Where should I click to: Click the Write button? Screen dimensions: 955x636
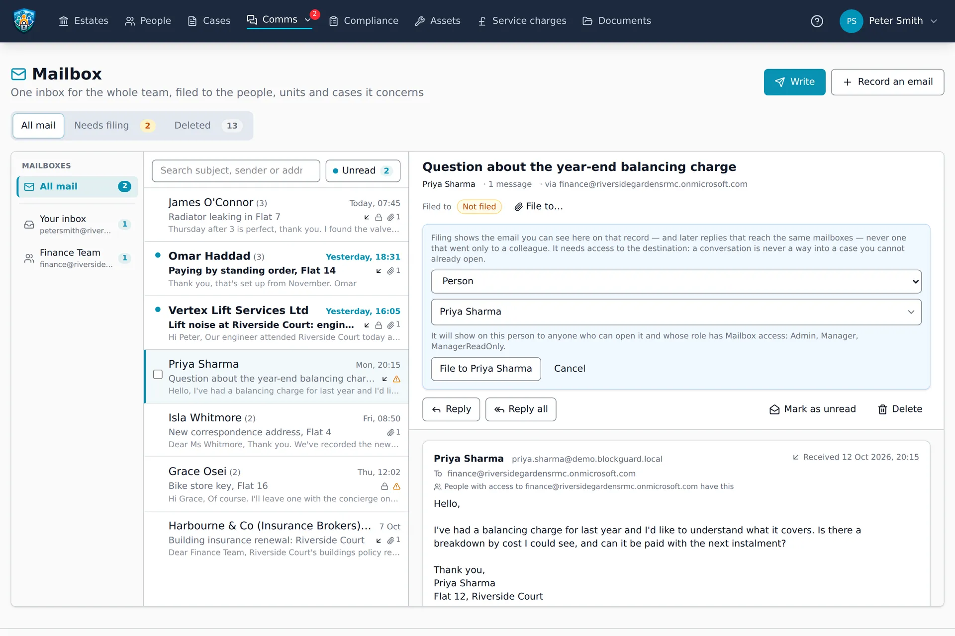(x=794, y=82)
